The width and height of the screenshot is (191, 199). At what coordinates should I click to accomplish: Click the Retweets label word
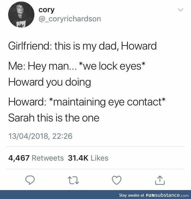click(x=48, y=158)
